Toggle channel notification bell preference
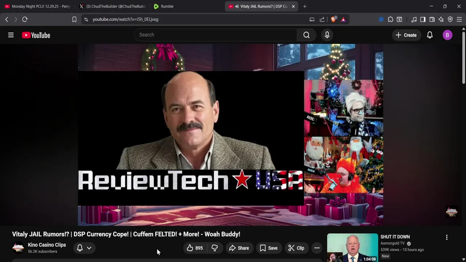 point(80,248)
